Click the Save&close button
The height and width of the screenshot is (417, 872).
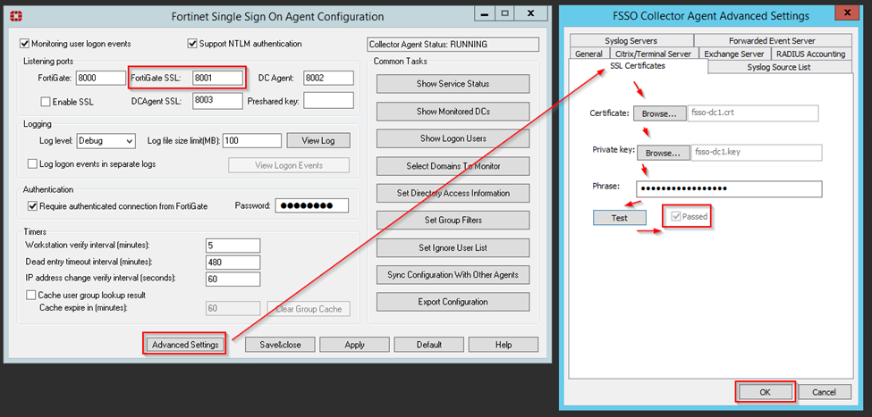pyautogui.click(x=280, y=345)
